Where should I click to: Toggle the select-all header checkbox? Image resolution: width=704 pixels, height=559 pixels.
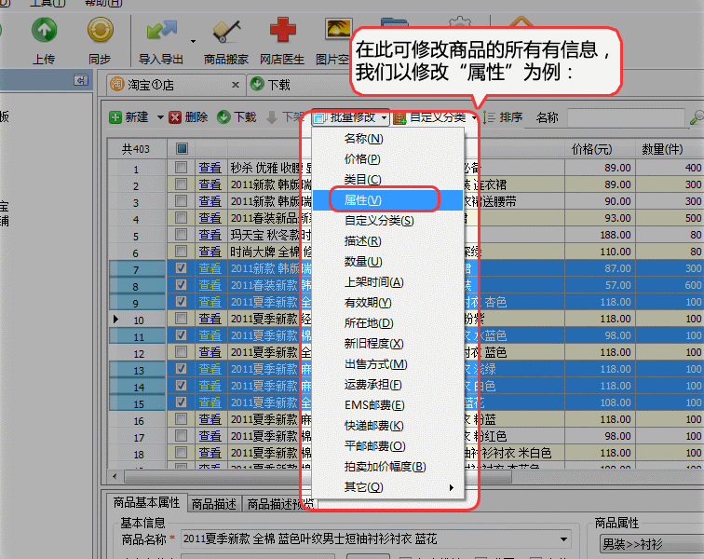pos(182,148)
